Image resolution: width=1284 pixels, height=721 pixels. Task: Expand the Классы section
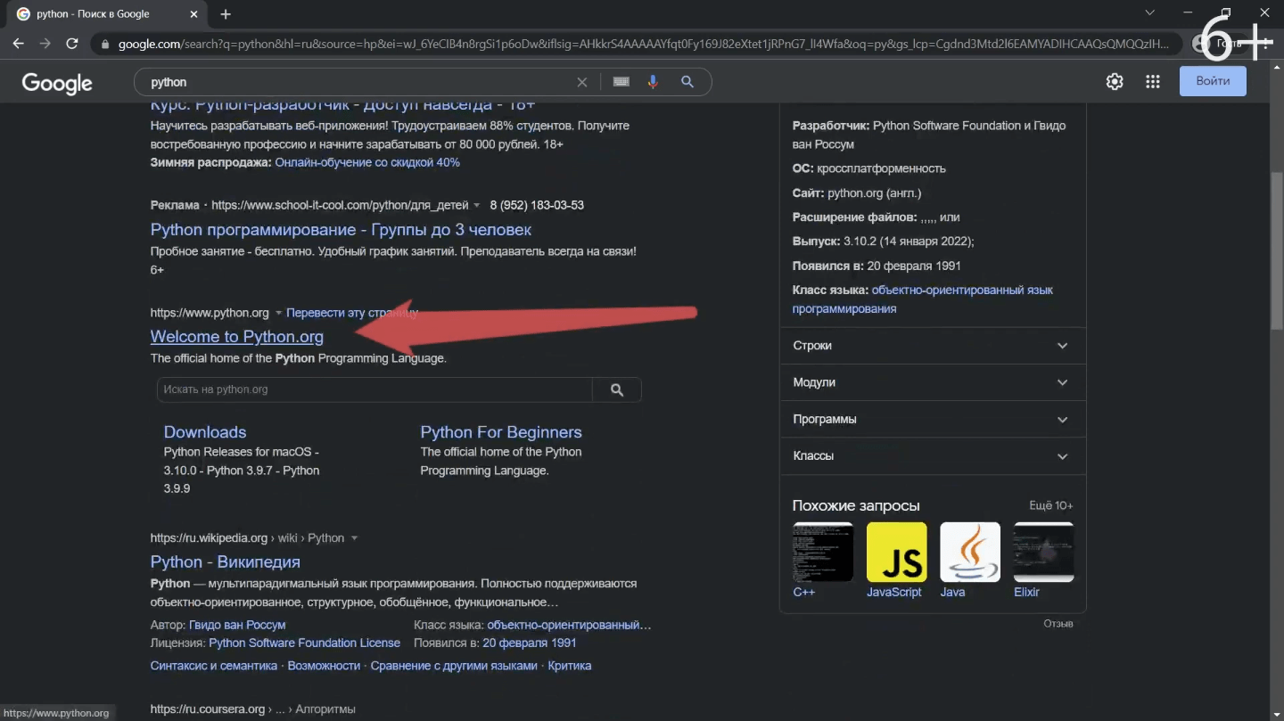pos(933,455)
